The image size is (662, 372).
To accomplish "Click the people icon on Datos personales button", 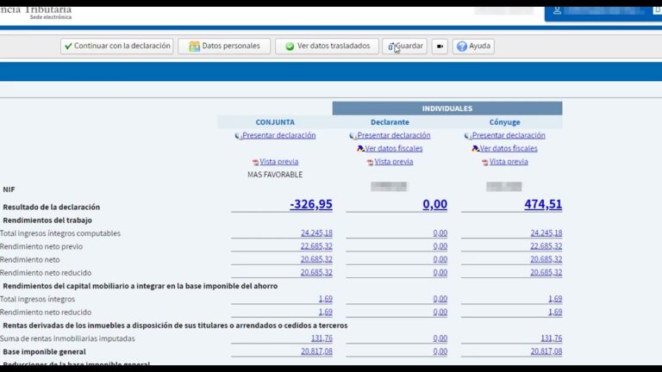I will pyautogui.click(x=194, y=46).
